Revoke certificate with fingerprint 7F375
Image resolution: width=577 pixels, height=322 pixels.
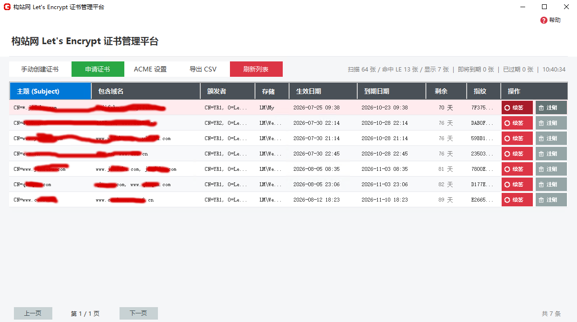[551, 107]
